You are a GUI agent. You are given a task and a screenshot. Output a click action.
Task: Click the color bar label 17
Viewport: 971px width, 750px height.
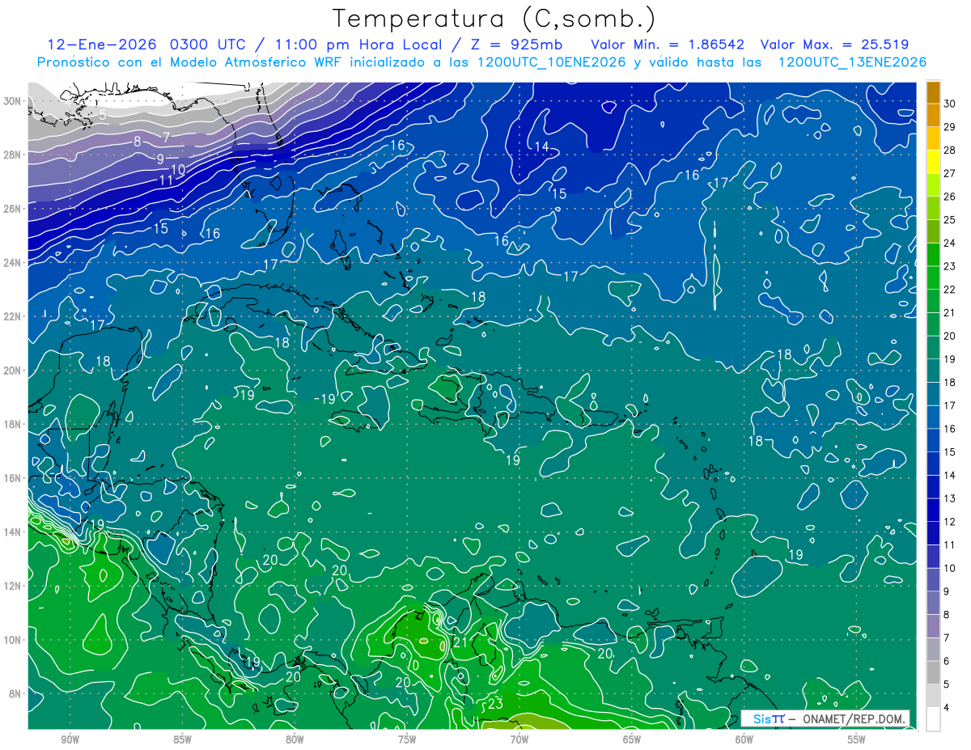[951, 405]
